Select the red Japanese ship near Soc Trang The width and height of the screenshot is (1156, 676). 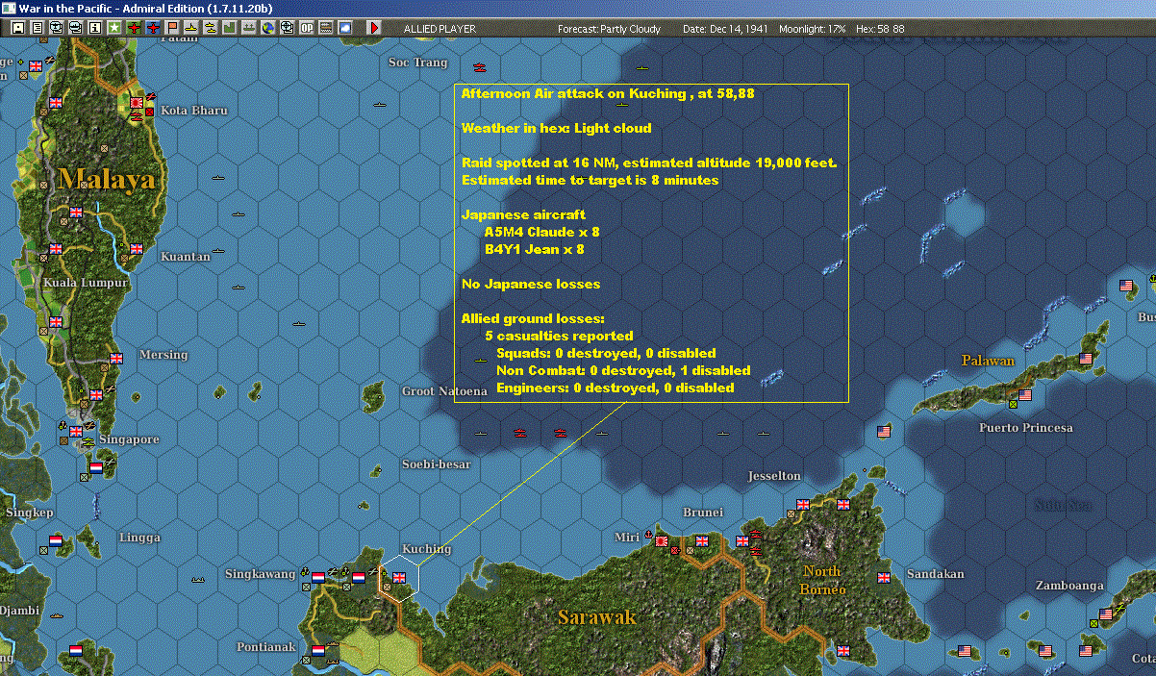pos(480,68)
